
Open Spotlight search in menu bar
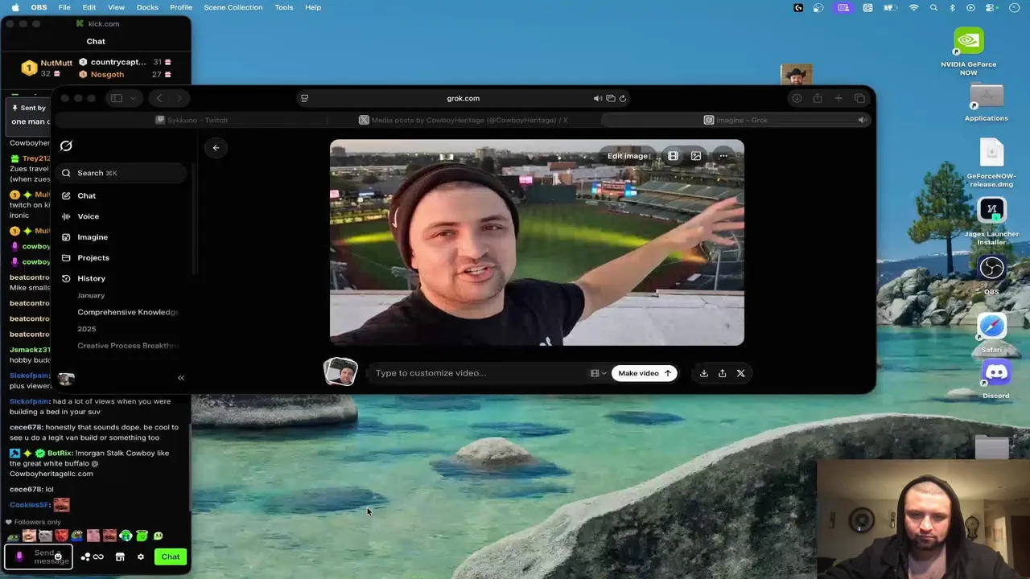[x=933, y=7]
